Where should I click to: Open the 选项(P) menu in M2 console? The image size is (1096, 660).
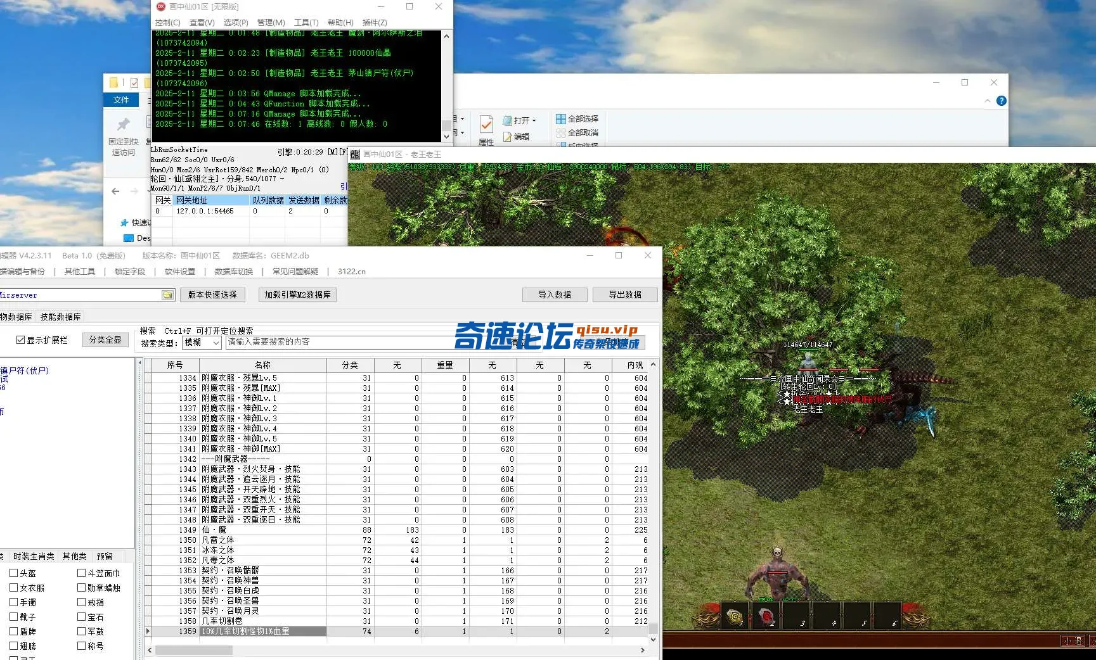236,22
